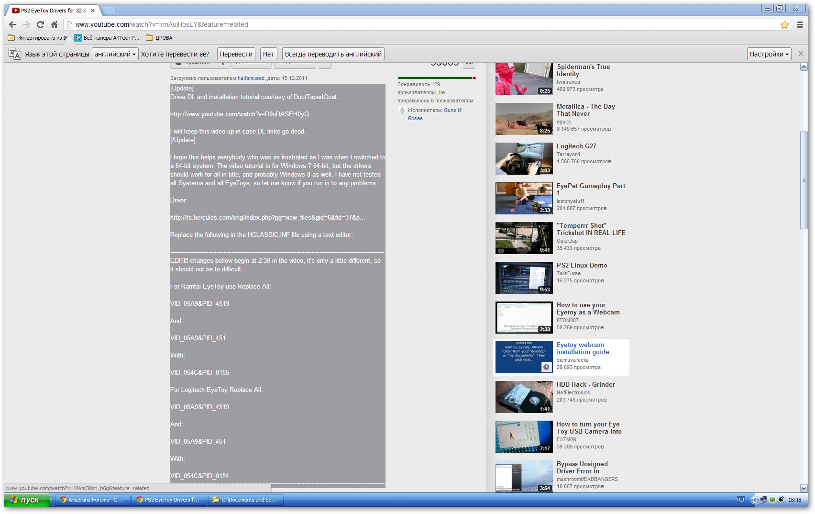The width and height of the screenshot is (815, 514).
Task: Open Eyetoy webcam installation guide title
Action: [583, 348]
